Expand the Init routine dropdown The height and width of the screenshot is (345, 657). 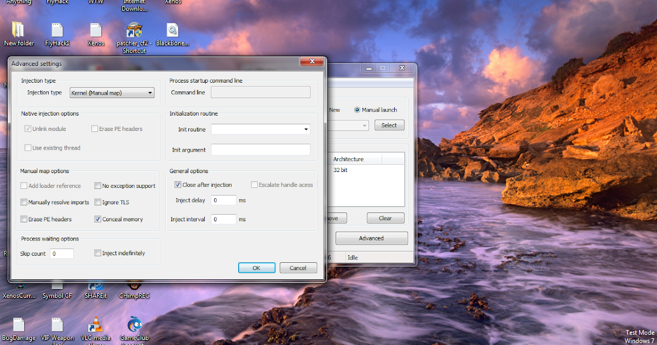coord(305,129)
